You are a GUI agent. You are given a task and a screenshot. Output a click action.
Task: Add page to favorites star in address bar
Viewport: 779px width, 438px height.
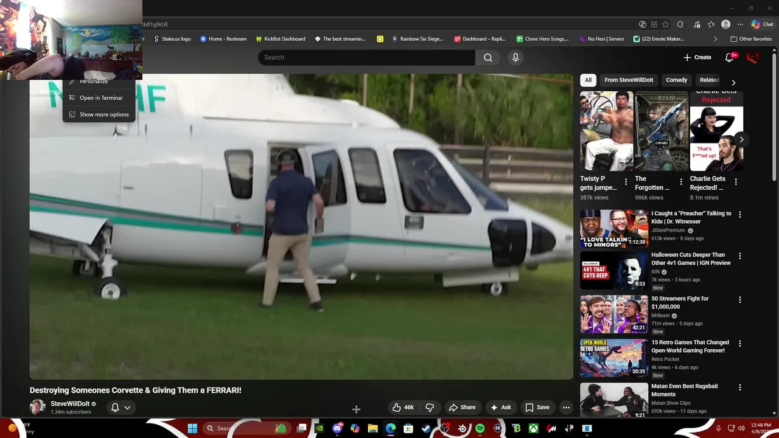(x=666, y=24)
